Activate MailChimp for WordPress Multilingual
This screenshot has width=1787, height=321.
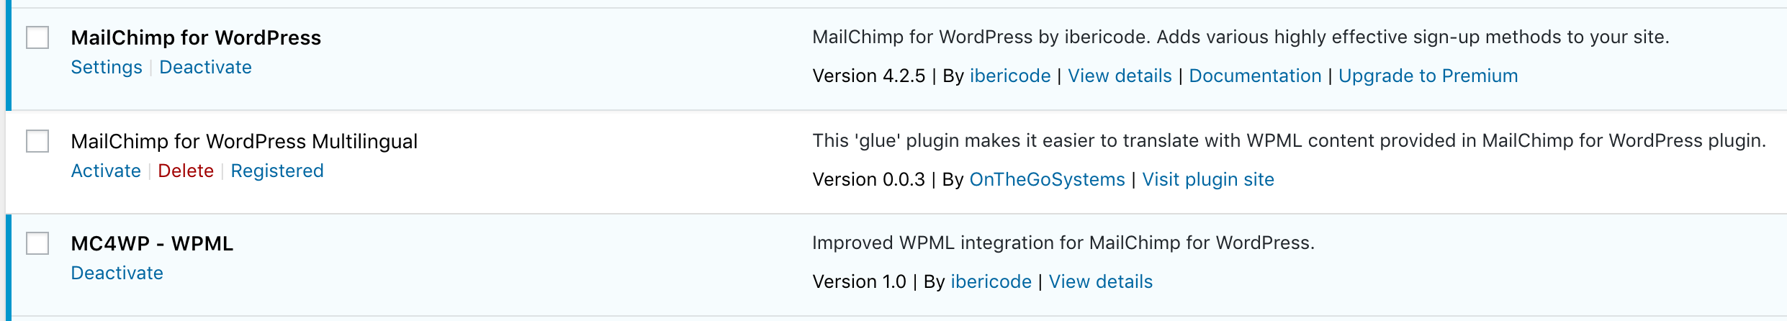pos(106,171)
